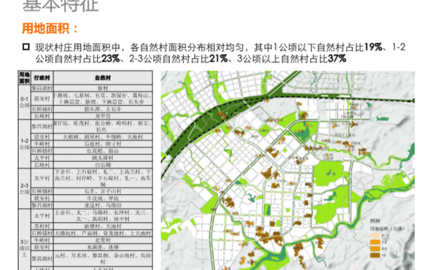Select the cell 白石垌
Screen dimensions: 429x270
point(103,165)
